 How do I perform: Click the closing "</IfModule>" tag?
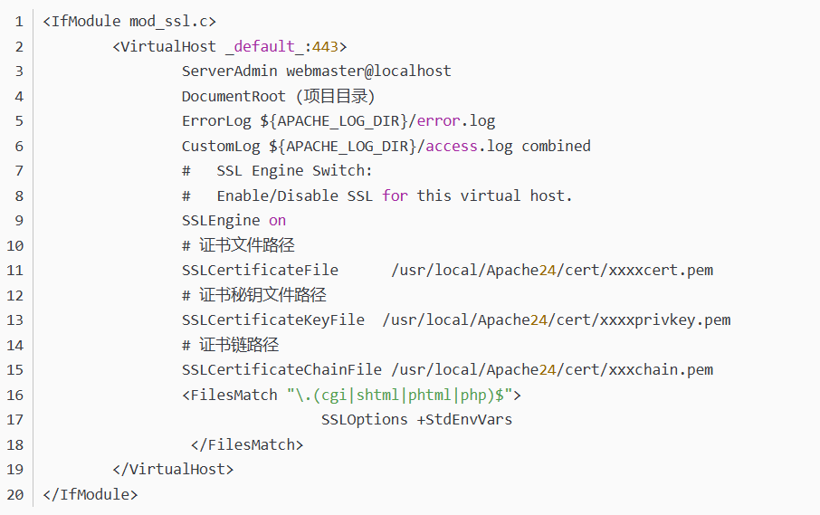click(x=90, y=494)
